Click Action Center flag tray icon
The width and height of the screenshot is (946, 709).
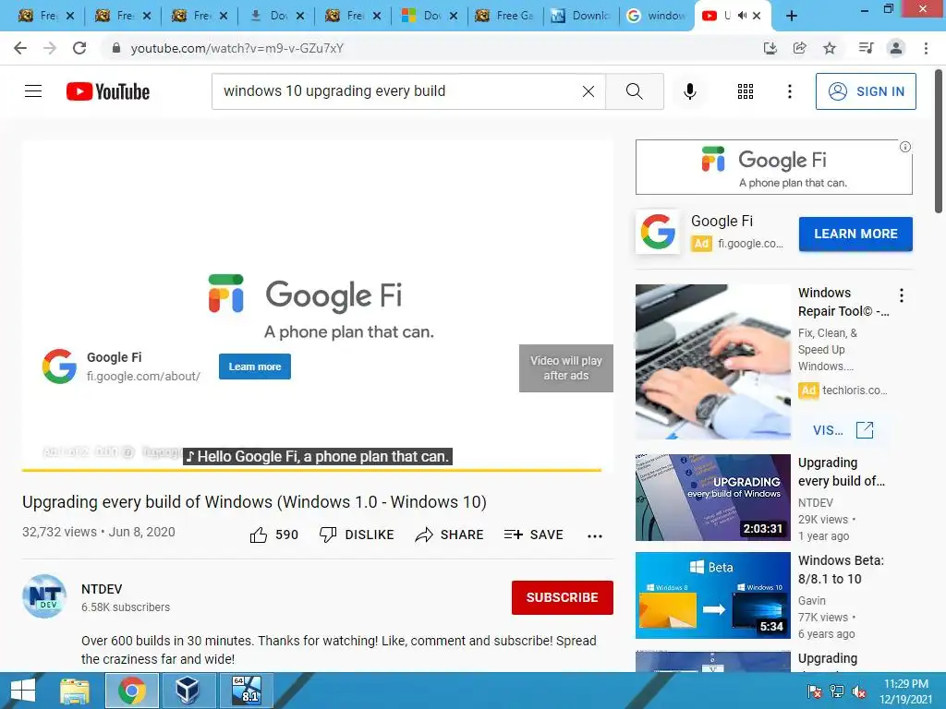[x=814, y=691]
